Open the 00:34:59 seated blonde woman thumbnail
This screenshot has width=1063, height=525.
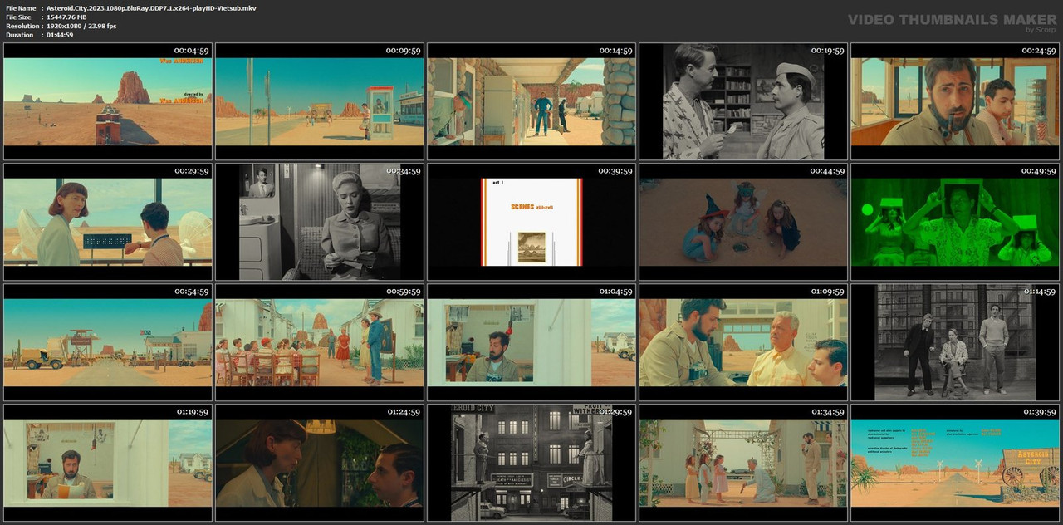[x=320, y=222]
